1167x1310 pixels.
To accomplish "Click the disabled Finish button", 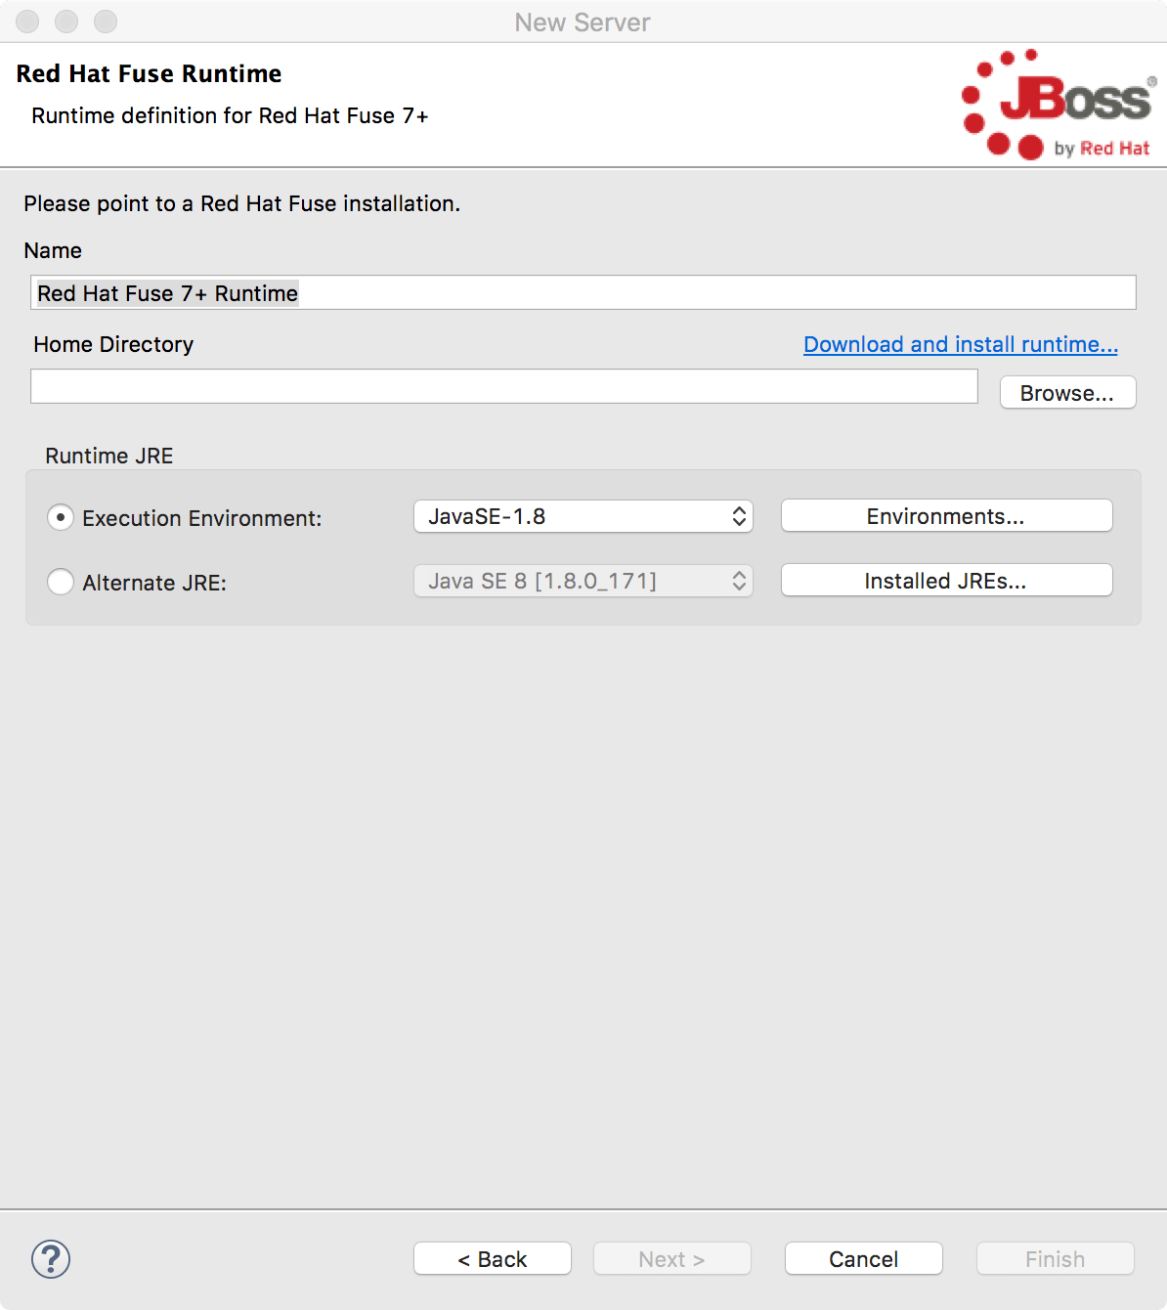I will [1055, 1258].
